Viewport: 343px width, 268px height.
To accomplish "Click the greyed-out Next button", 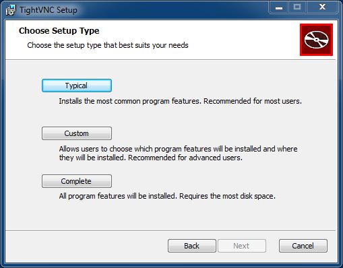I will click(x=242, y=246).
